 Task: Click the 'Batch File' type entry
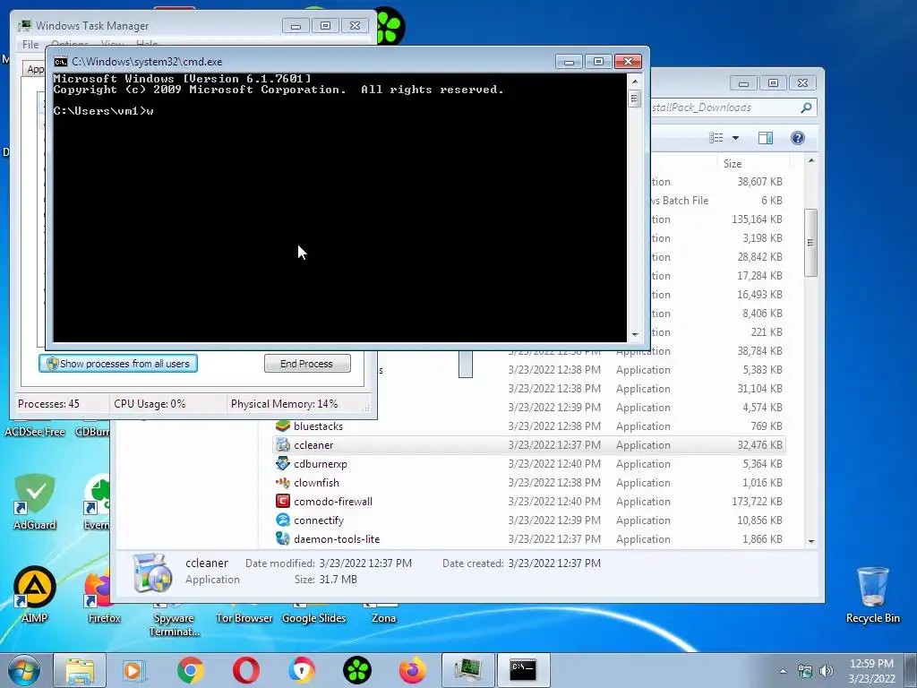685,201
